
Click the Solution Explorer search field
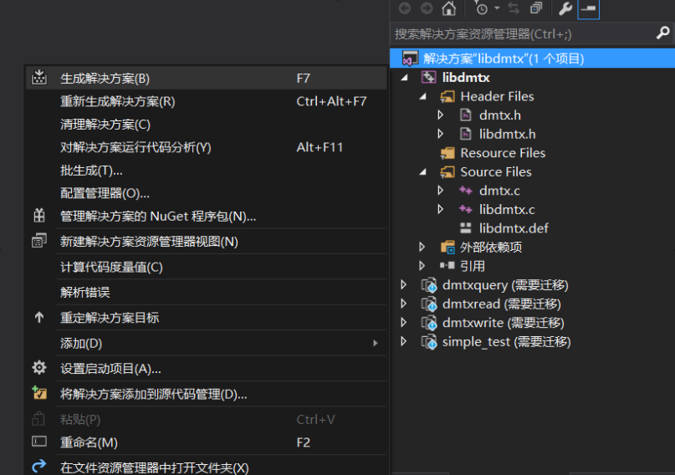click(x=519, y=33)
